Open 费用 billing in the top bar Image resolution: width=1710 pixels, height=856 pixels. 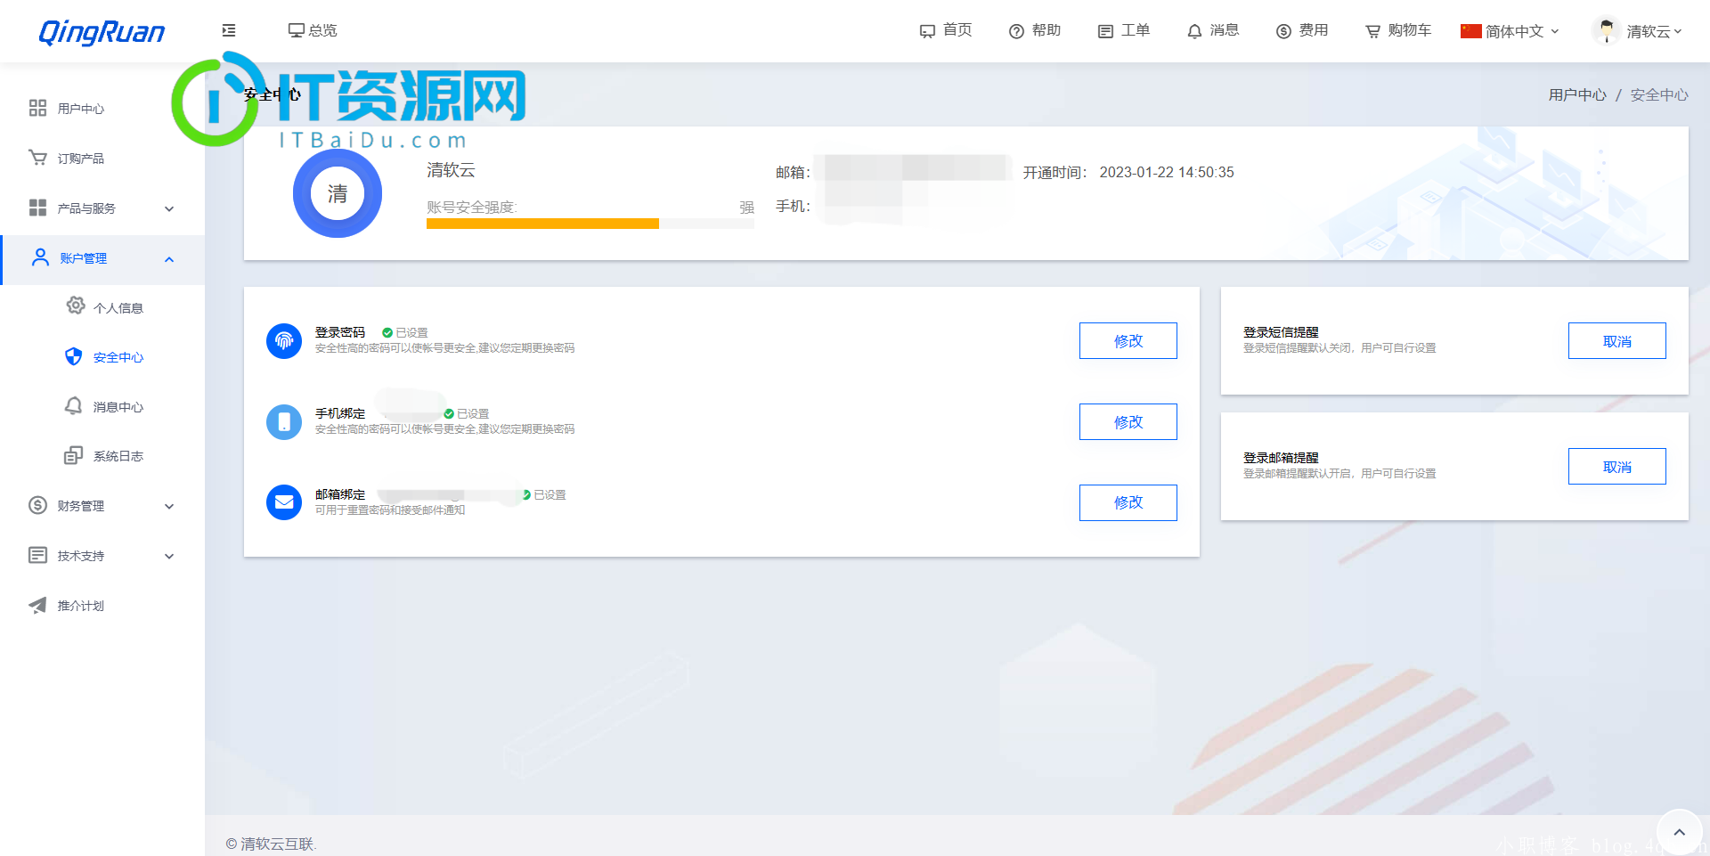click(x=1302, y=30)
